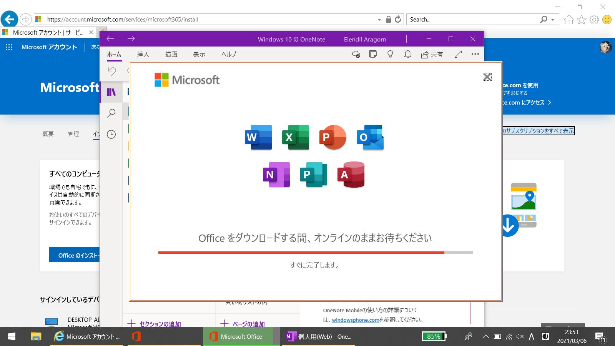Open the OneNote feed pane icon
This screenshot has height=346, width=615.
pyautogui.click(x=373, y=55)
